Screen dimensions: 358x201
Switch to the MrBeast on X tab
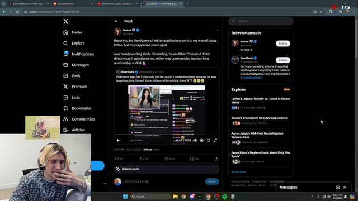29,4
